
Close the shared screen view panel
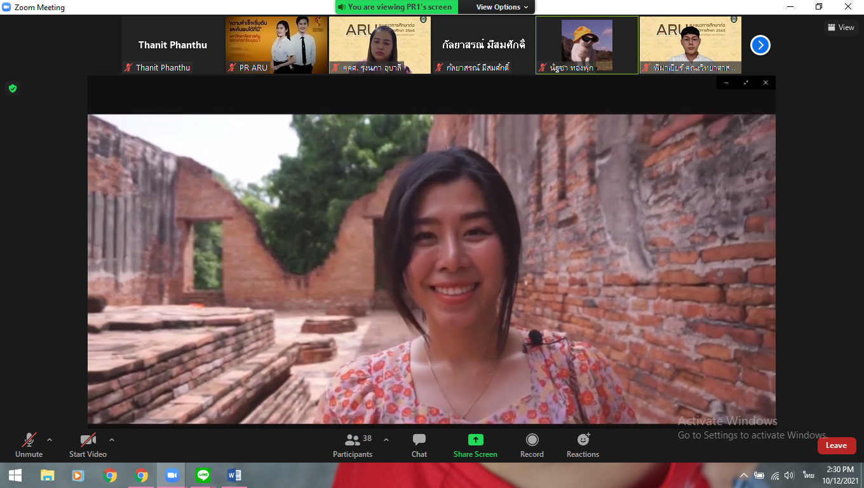coord(766,83)
